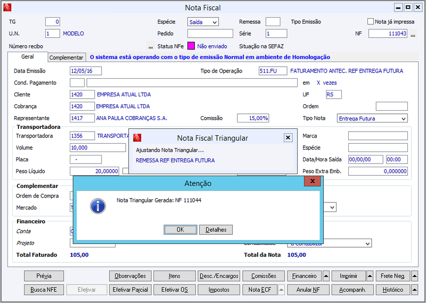Click the up arrow next to Imprimir button
Viewport: 426px width, 303px height.
(370, 276)
